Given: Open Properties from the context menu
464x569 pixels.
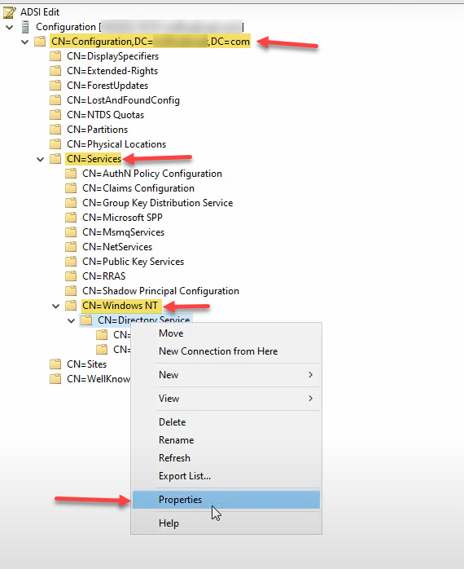Looking at the screenshot, I should point(226,500).
